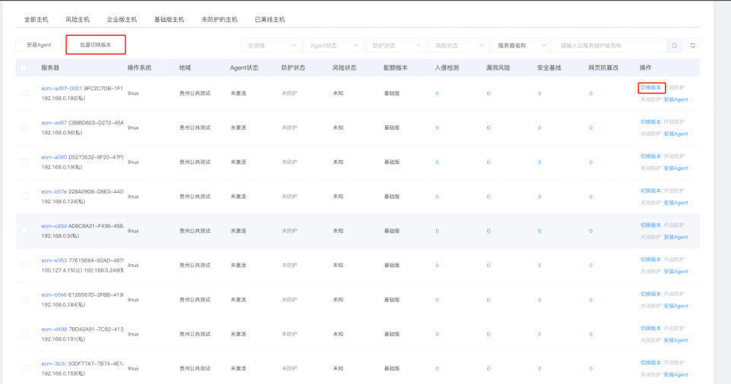Click 网页防篡改 count for ecm-cd3d row

[590, 231]
